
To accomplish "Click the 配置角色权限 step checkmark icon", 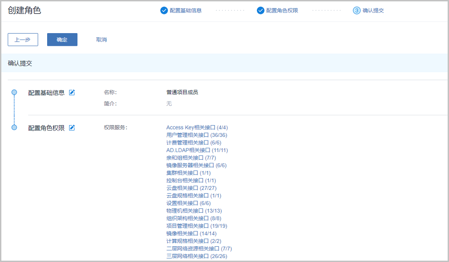I will [260, 10].
